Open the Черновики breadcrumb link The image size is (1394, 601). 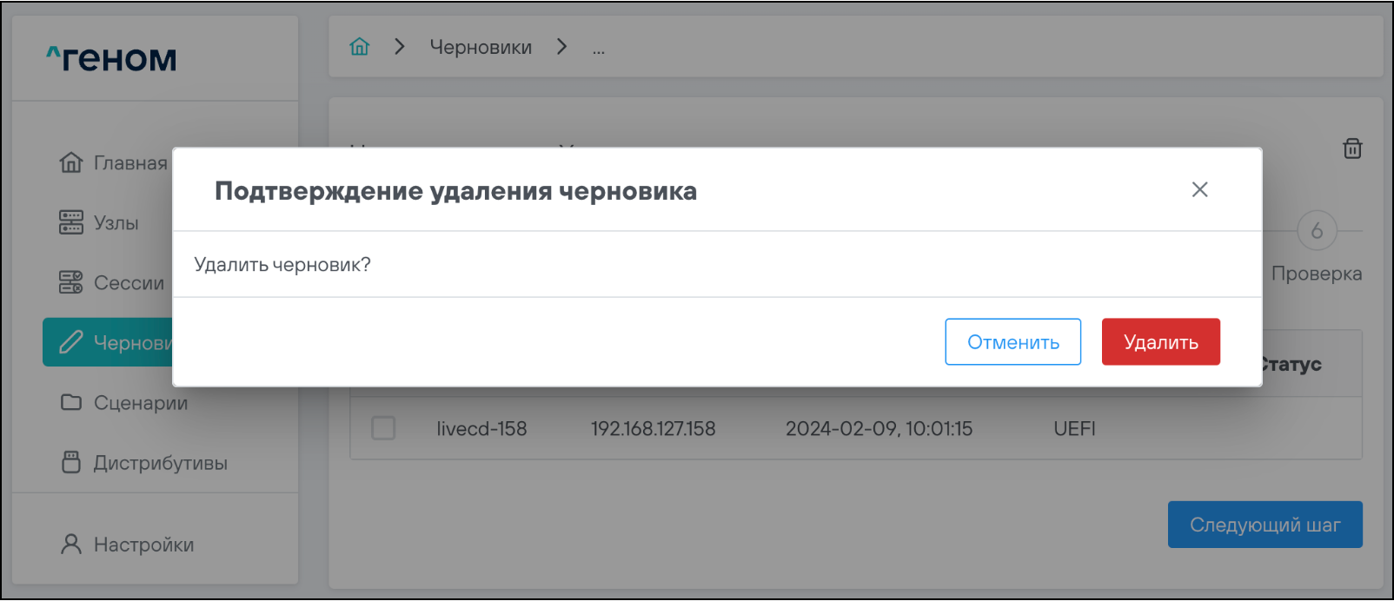481,47
